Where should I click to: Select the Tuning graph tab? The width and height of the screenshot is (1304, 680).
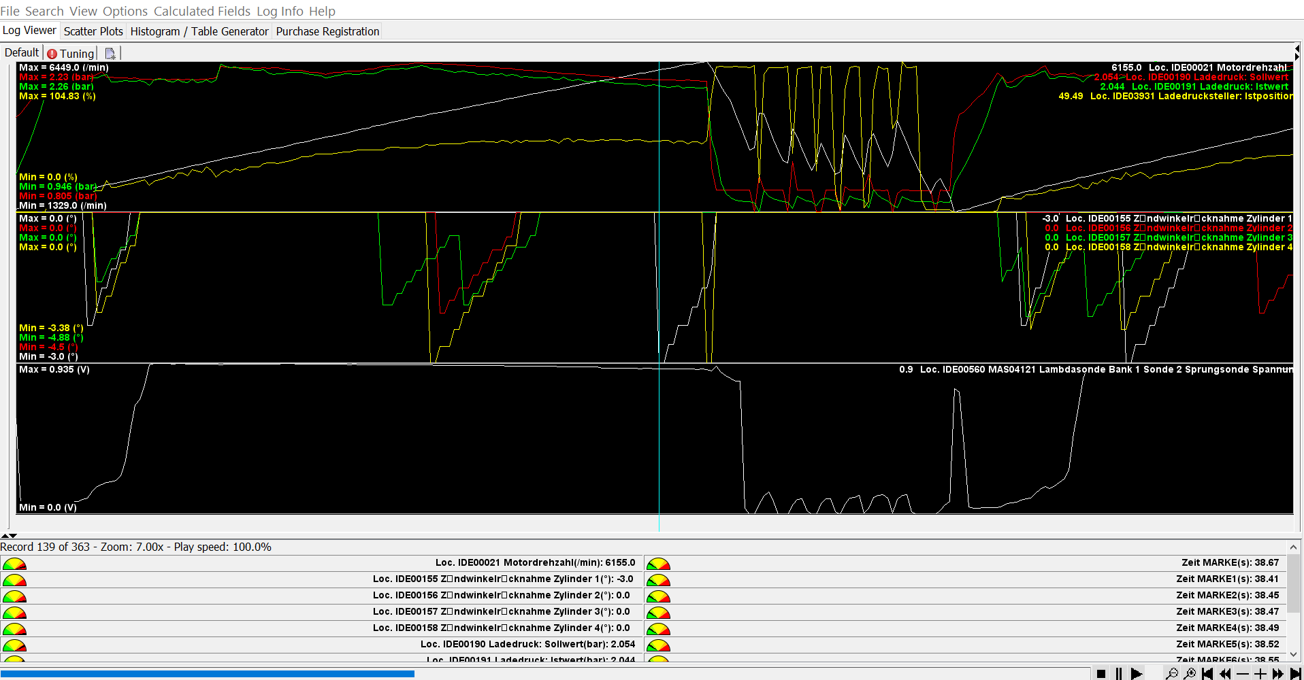click(71, 53)
